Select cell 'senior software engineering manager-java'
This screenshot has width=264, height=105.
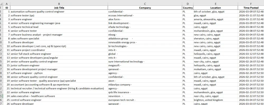pyautogui.click(x=59, y=23)
